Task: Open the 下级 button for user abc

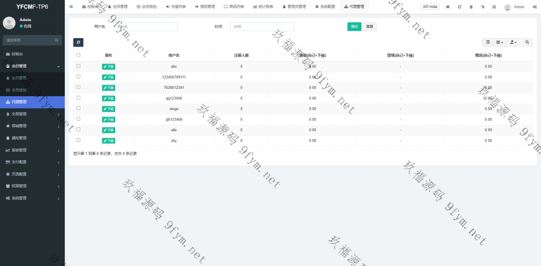Action: coord(108,66)
